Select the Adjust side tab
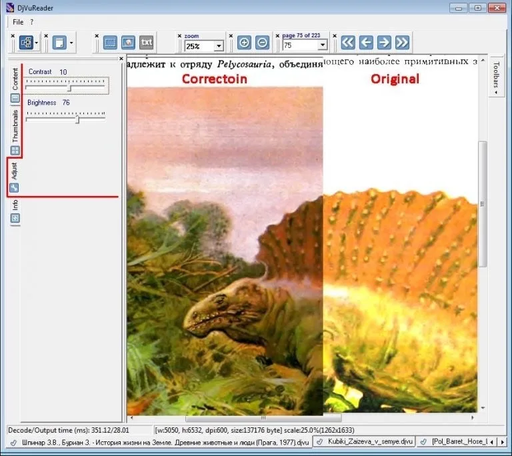The image size is (512, 456). (x=15, y=177)
